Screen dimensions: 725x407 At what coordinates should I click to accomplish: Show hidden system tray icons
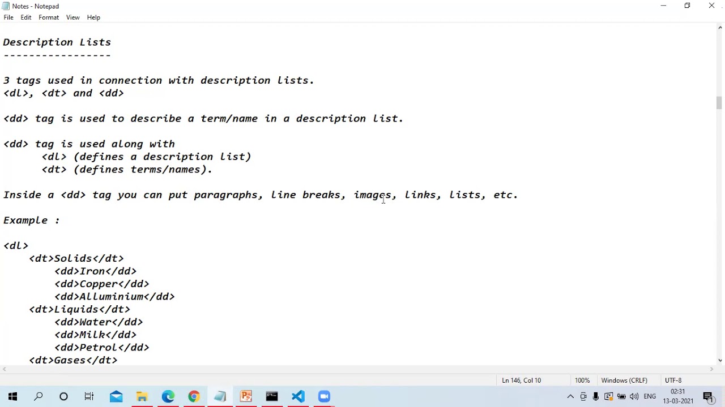point(570,396)
